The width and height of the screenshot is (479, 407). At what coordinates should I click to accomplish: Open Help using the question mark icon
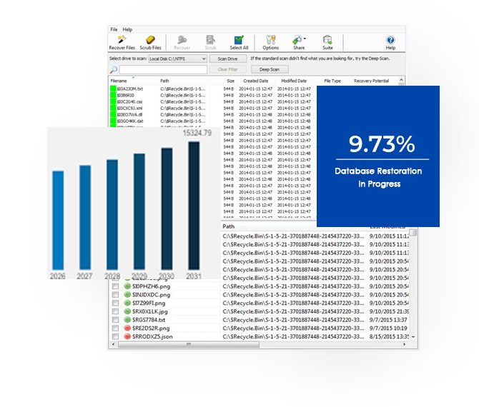390,39
